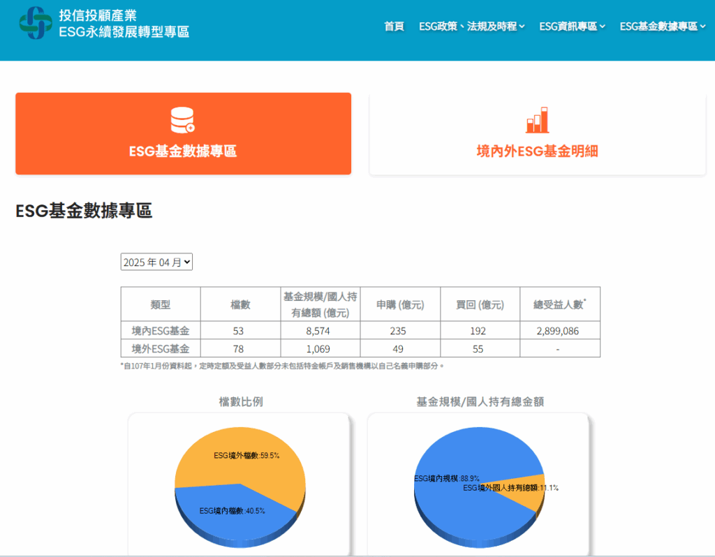Open the 首頁 navigation item
The width and height of the screenshot is (715, 557).
[x=394, y=27]
